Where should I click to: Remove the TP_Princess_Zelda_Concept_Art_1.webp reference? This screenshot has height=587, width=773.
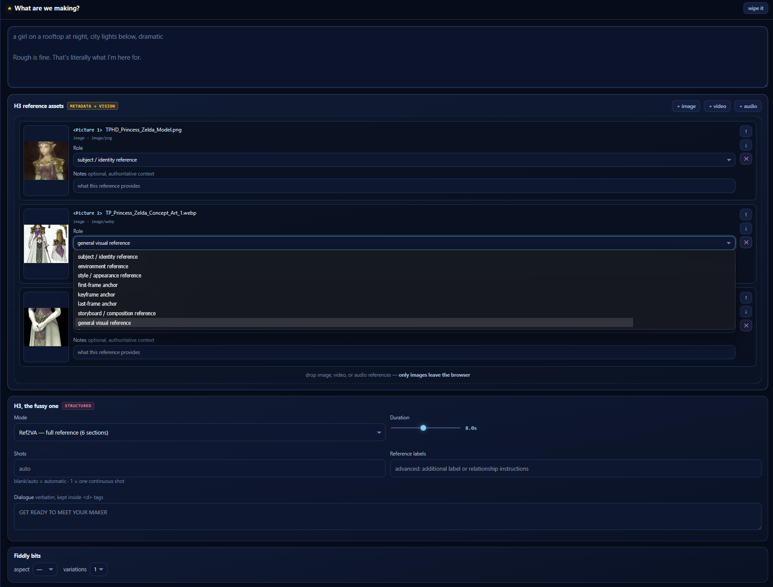tap(746, 242)
